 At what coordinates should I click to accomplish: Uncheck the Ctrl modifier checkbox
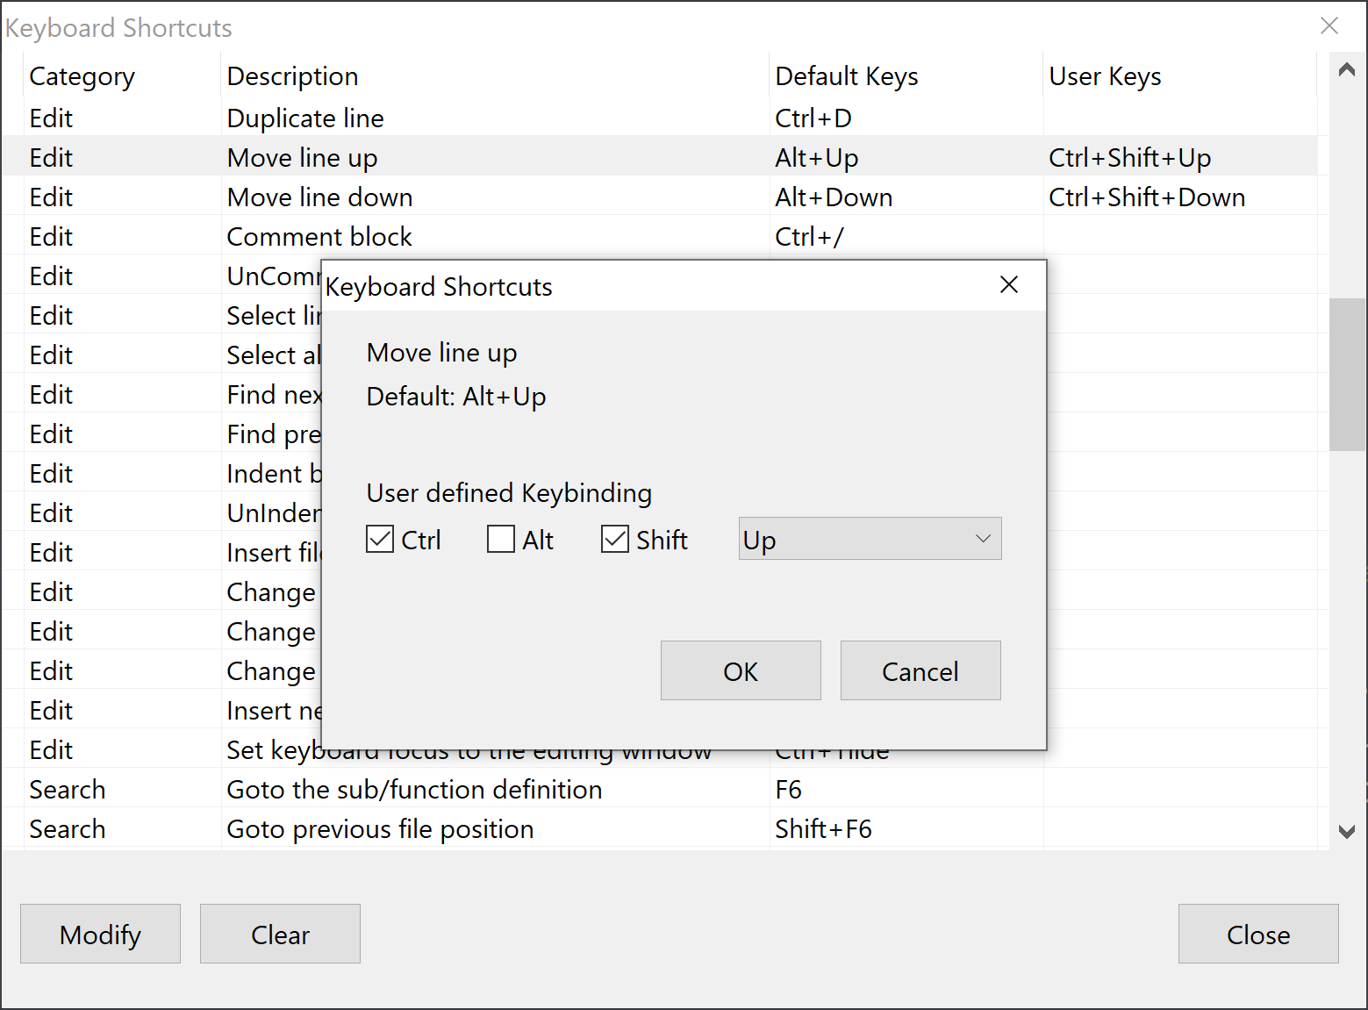coord(380,540)
